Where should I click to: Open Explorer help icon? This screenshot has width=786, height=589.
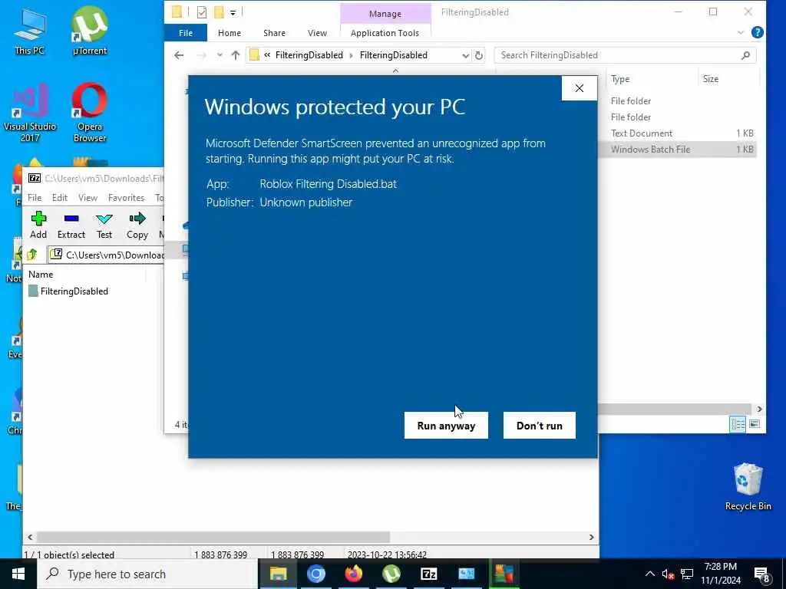pos(758,32)
